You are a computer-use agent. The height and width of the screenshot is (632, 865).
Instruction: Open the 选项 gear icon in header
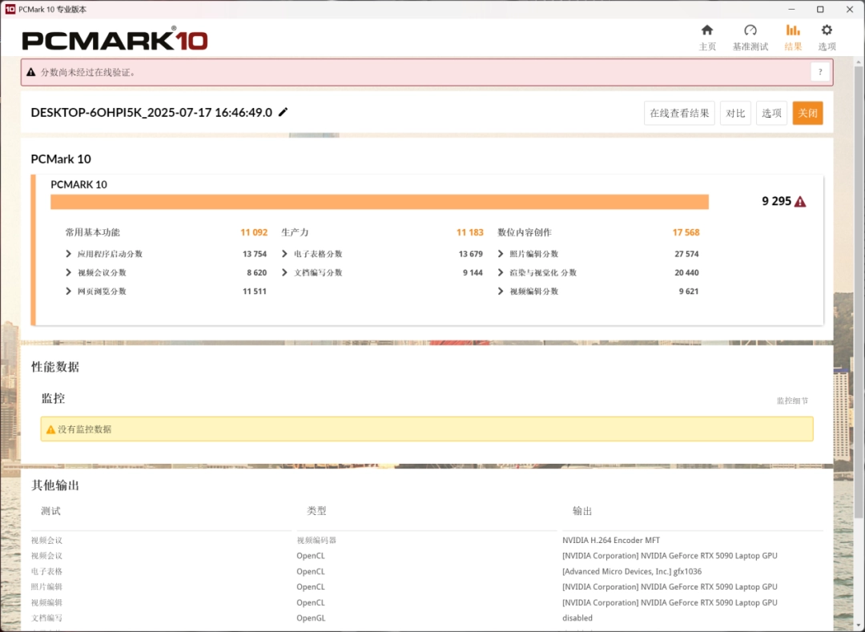pyautogui.click(x=827, y=30)
